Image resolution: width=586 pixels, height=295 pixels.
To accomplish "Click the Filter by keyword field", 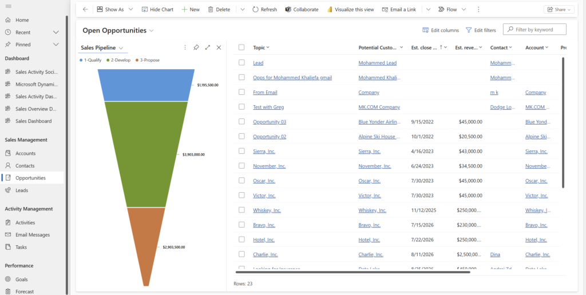I will 534,29.
